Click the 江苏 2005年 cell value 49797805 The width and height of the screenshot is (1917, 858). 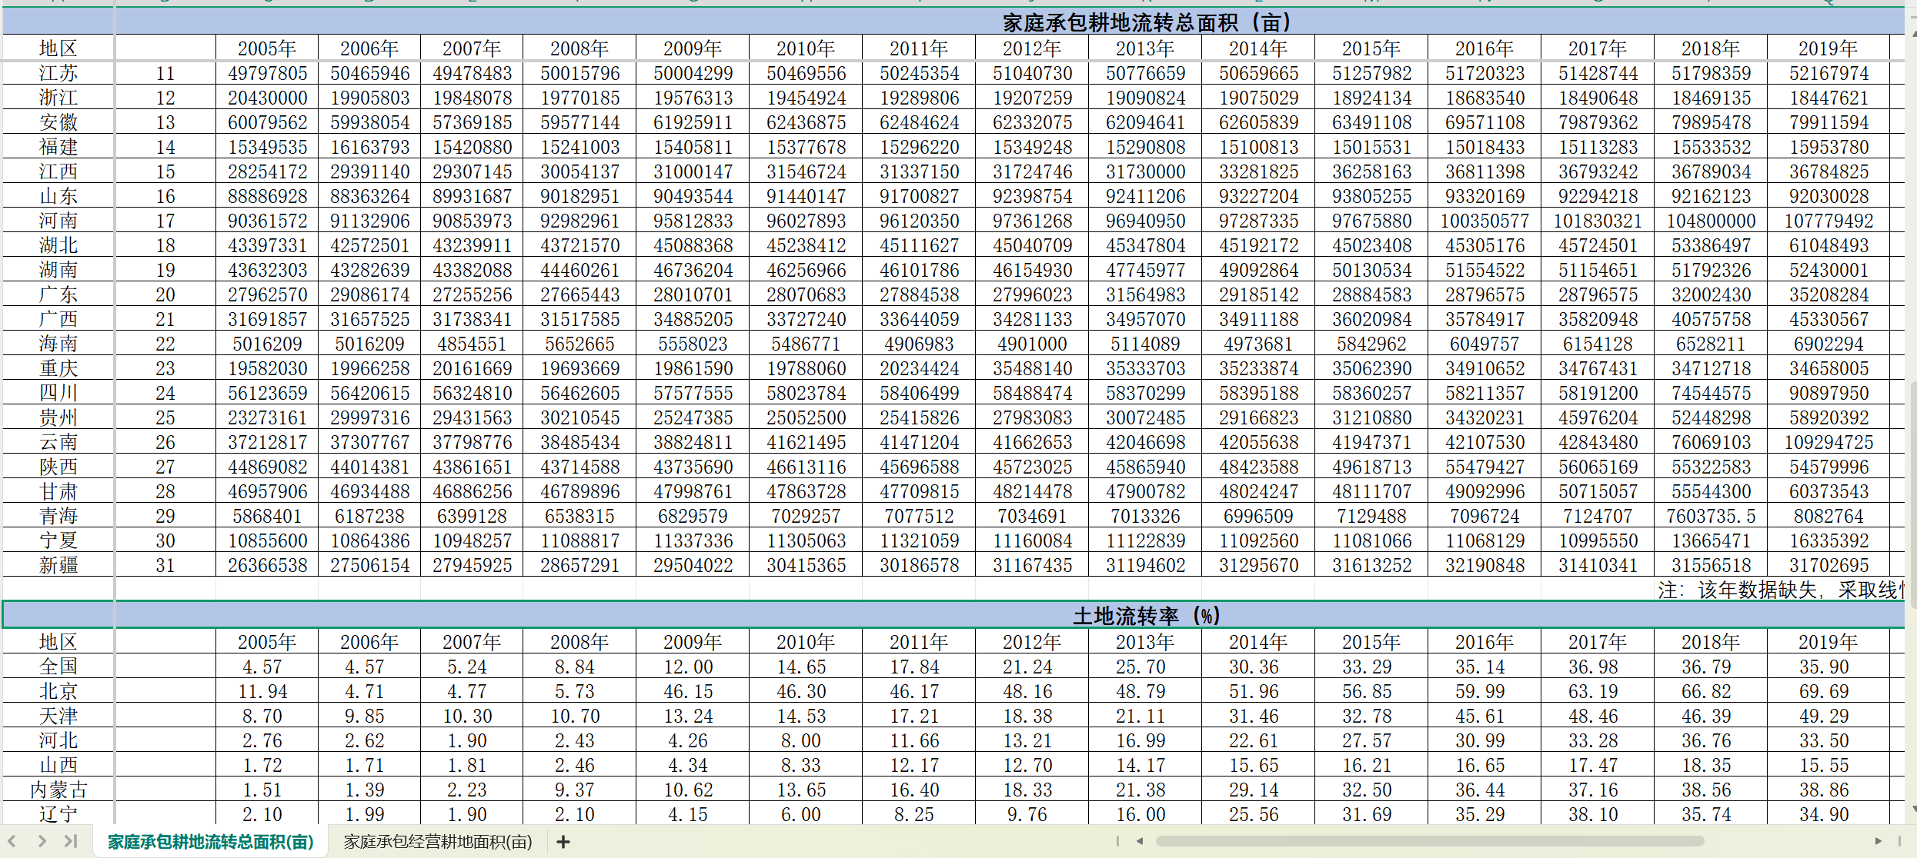(x=267, y=73)
